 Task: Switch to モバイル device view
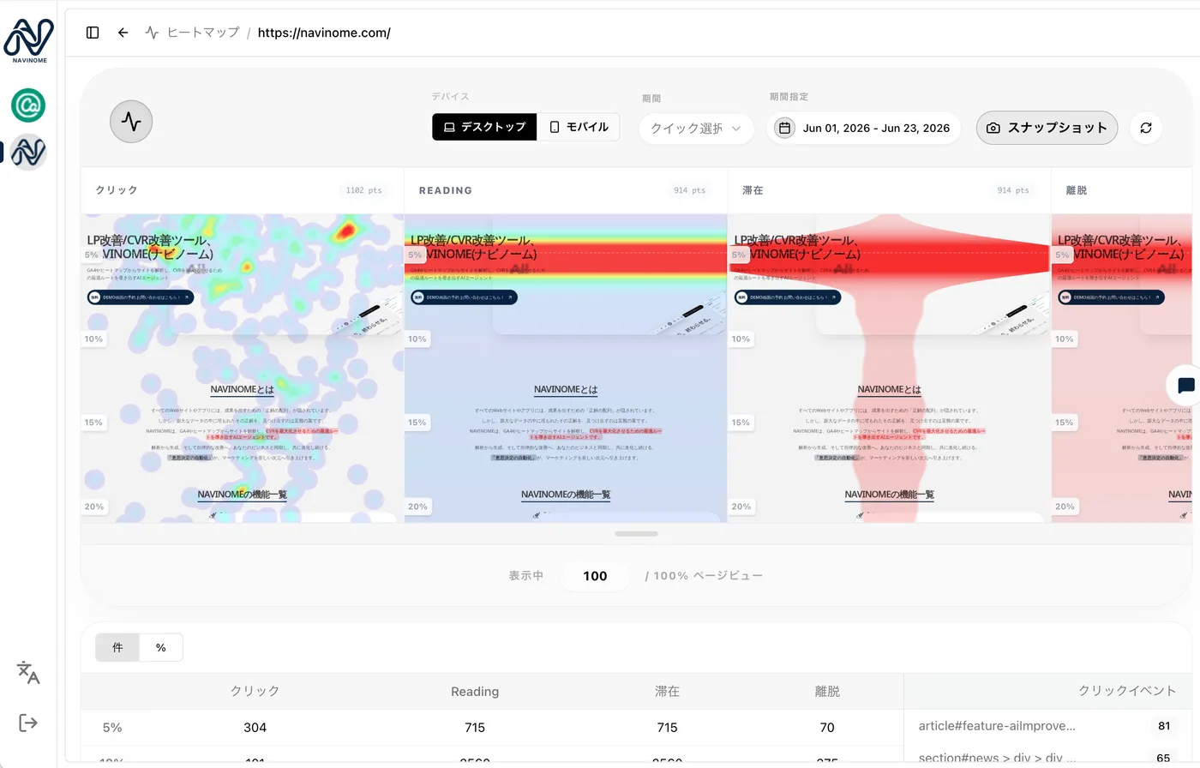pos(579,127)
